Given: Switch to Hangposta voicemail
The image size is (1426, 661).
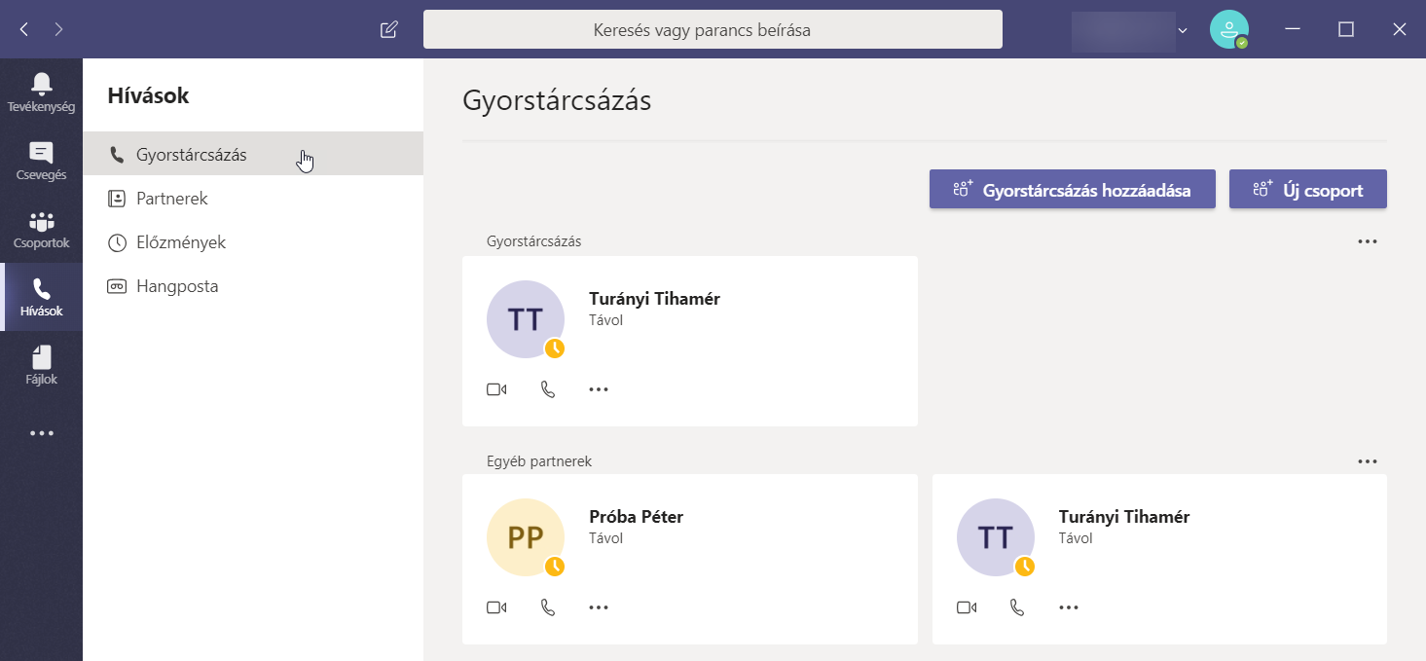Looking at the screenshot, I should coord(177,286).
